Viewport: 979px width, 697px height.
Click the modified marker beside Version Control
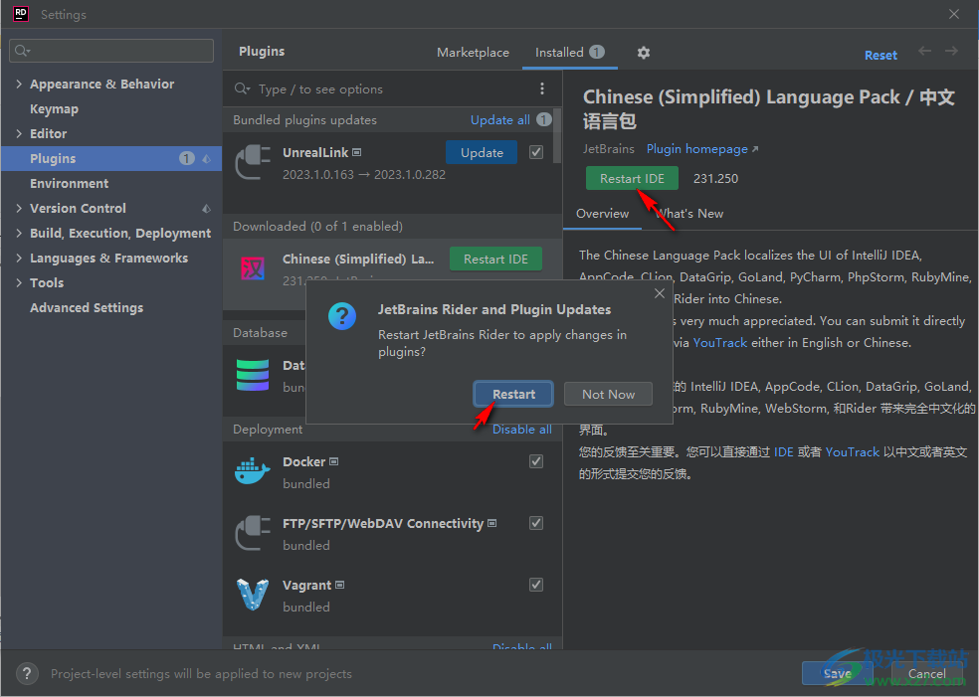(x=207, y=209)
